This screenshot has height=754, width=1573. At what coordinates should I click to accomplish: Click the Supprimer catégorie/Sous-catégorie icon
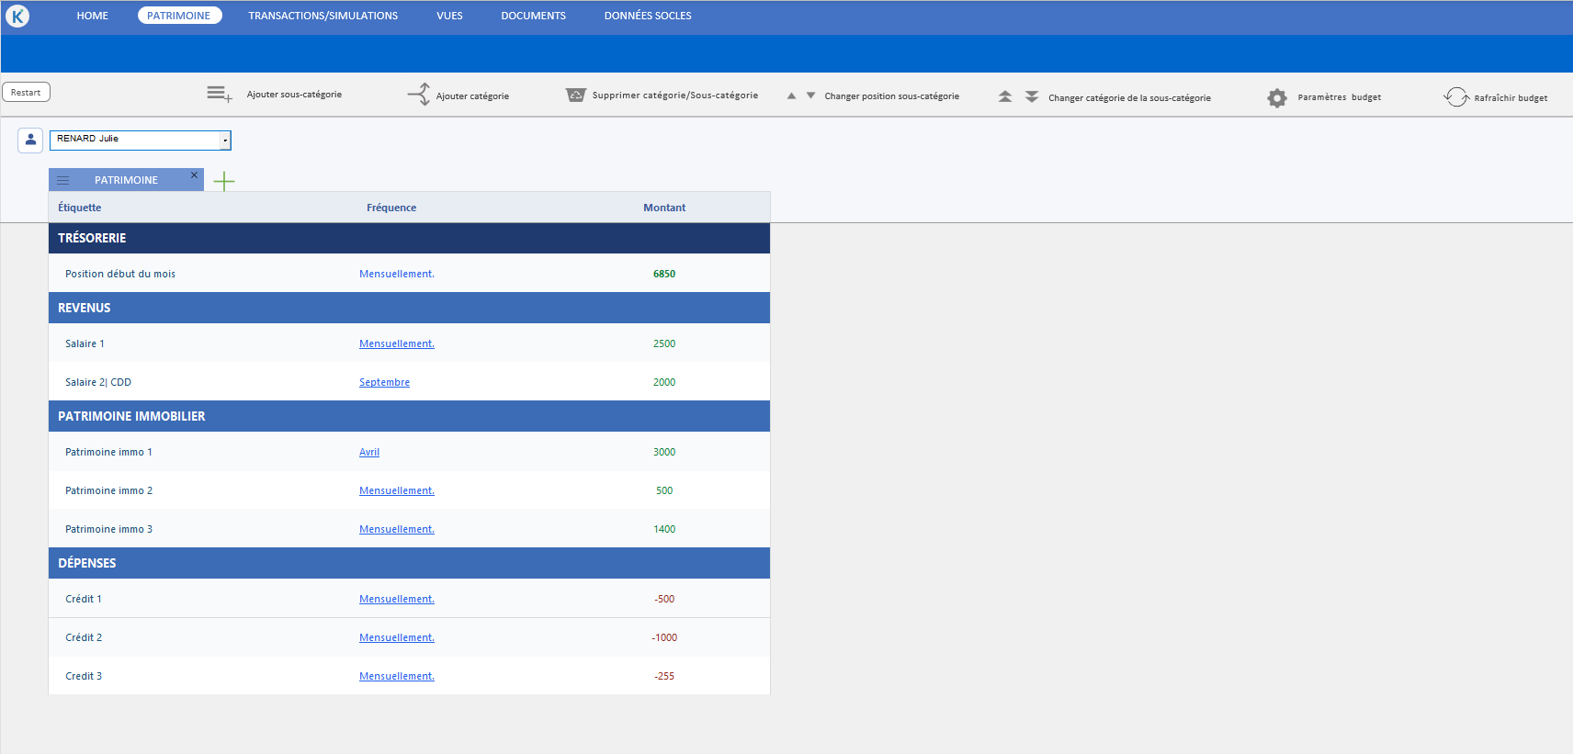coord(576,96)
